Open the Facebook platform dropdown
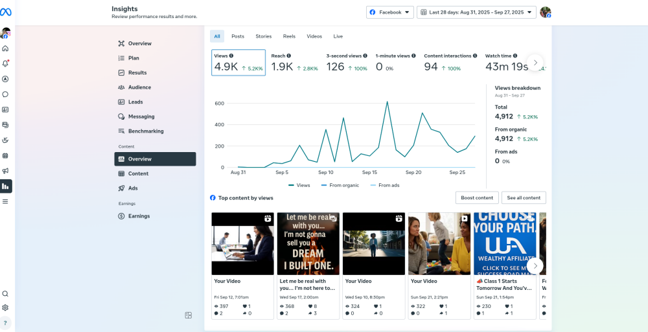Image resolution: width=648 pixels, height=332 pixels. [389, 12]
